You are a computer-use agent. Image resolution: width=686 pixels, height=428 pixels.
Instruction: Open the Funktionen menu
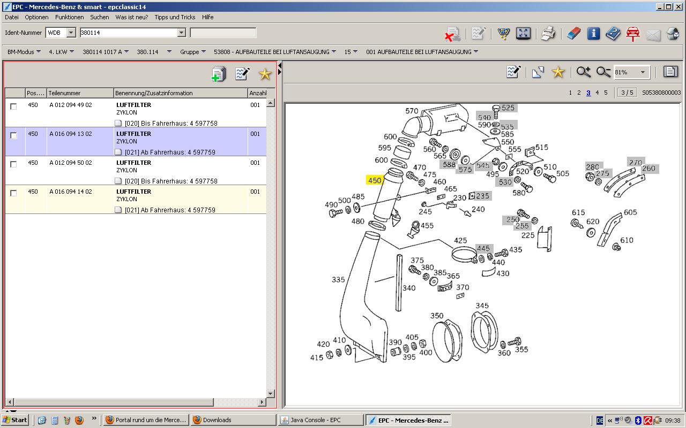[70, 17]
